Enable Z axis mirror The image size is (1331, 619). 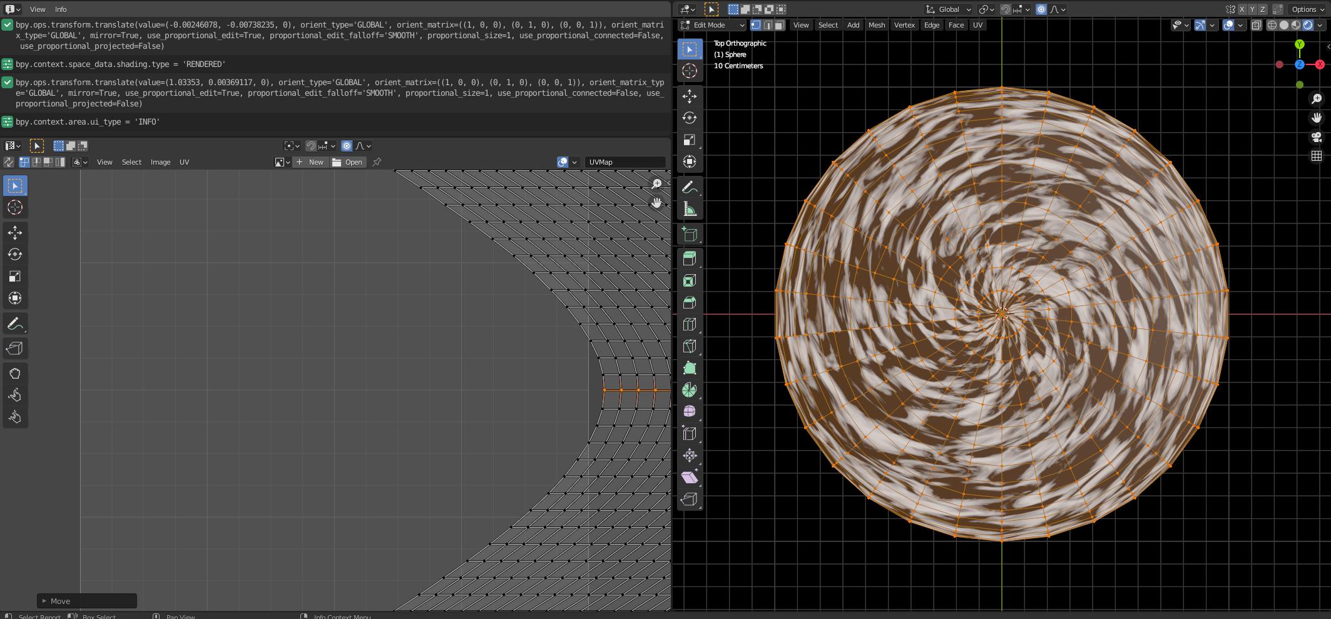[1263, 9]
